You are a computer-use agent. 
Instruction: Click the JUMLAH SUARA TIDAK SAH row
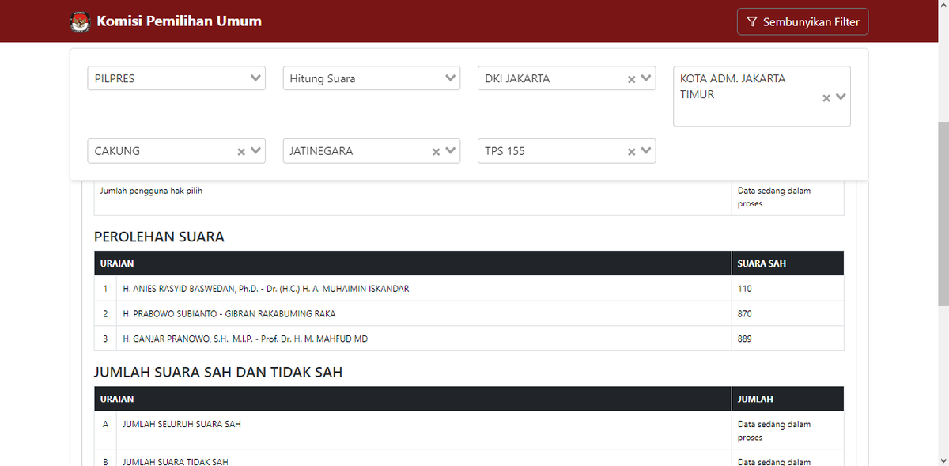[x=469, y=458]
